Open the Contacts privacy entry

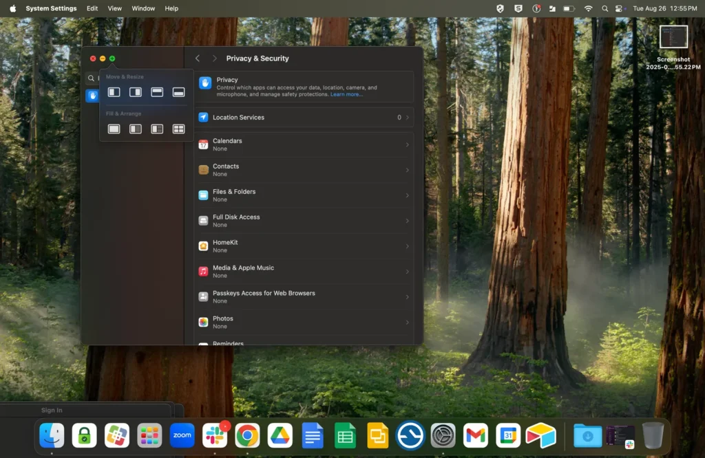(x=304, y=170)
